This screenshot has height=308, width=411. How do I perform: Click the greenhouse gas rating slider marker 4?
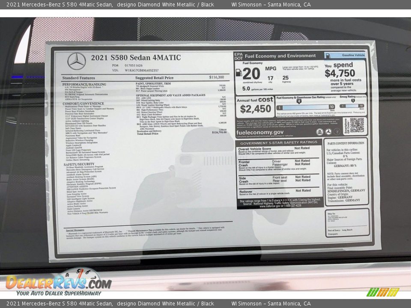298,101
